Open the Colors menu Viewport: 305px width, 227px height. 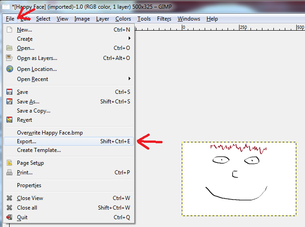[123, 19]
